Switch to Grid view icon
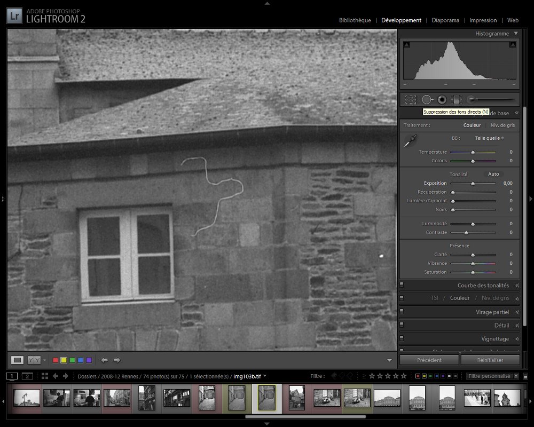 [x=45, y=376]
